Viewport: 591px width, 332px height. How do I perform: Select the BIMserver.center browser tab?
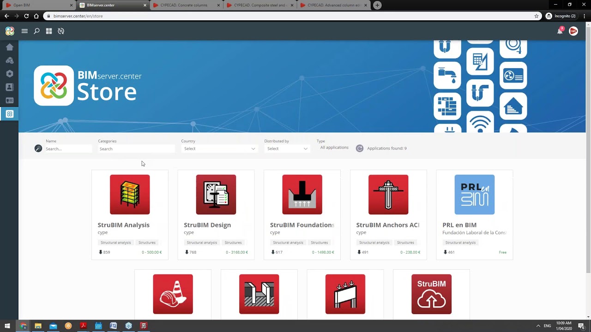pyautogui.click(x=114, y=5)
